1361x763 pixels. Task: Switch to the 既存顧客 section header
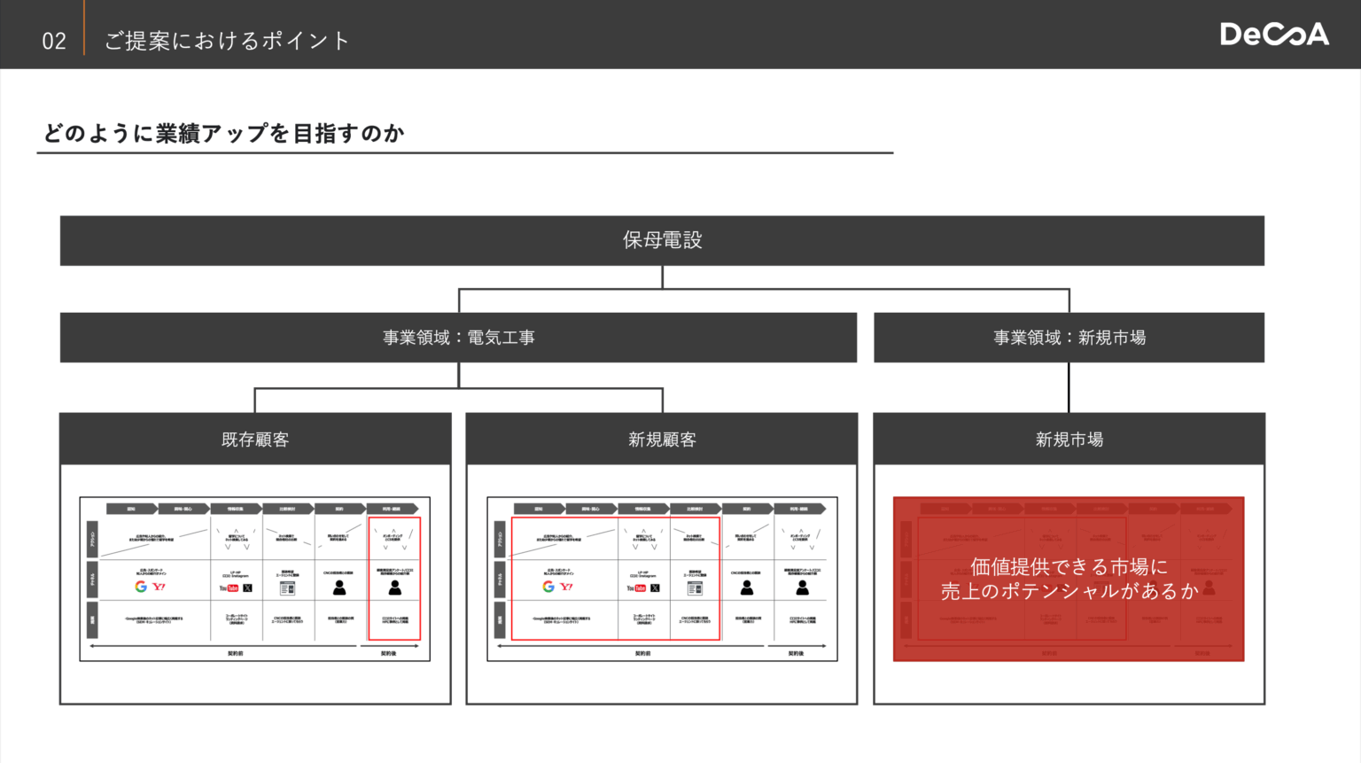[x=255, y=438]
